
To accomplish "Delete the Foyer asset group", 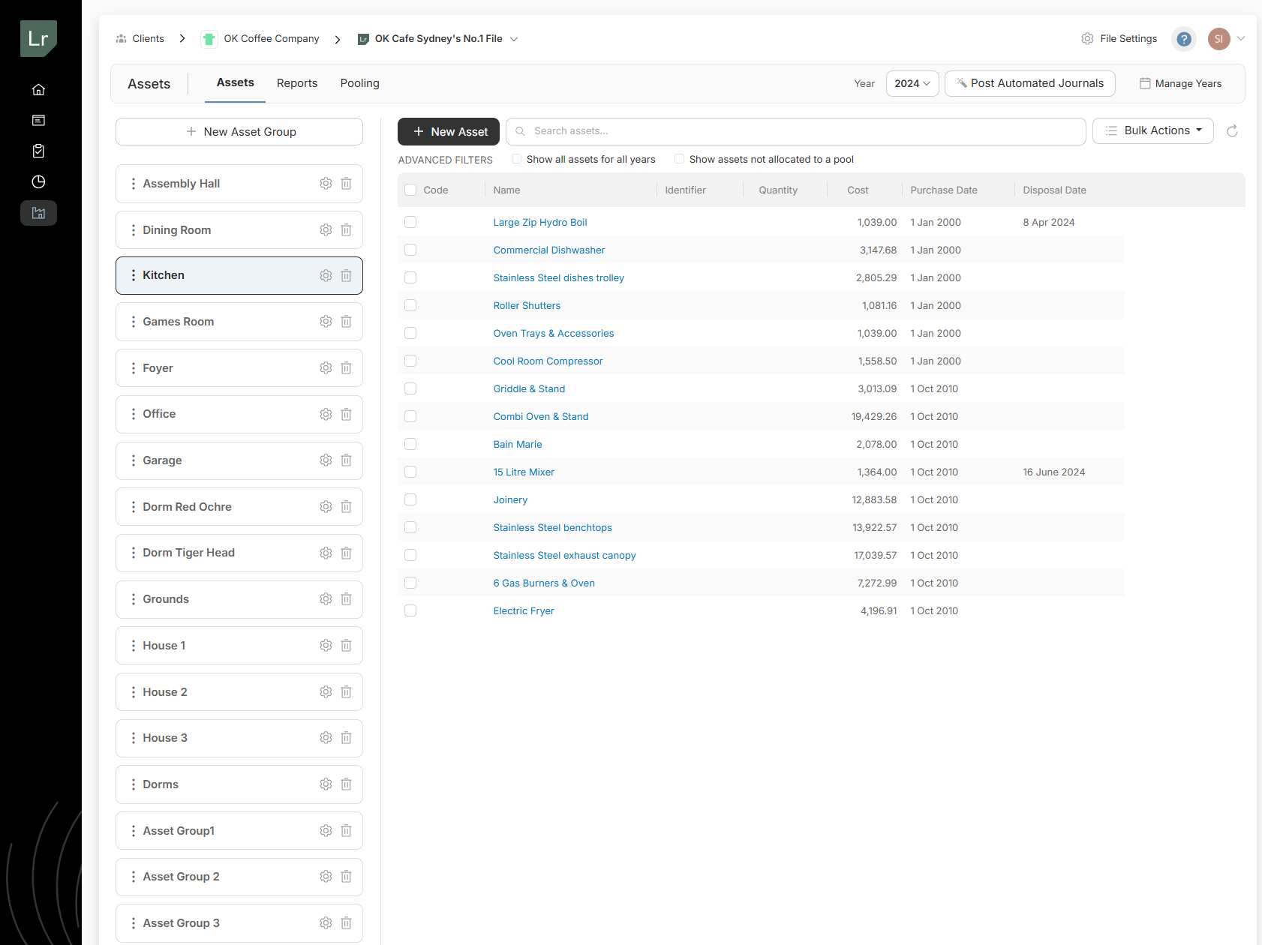I will point(346,368).
